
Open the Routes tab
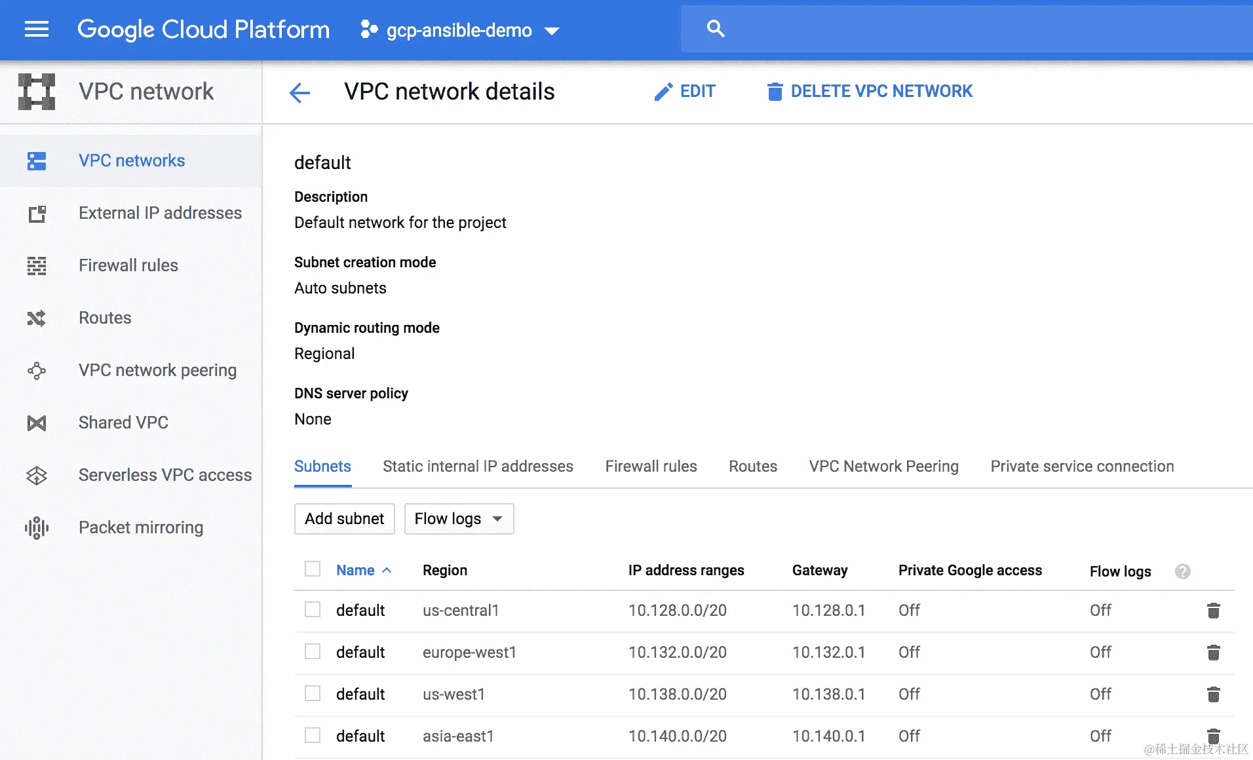753,466
